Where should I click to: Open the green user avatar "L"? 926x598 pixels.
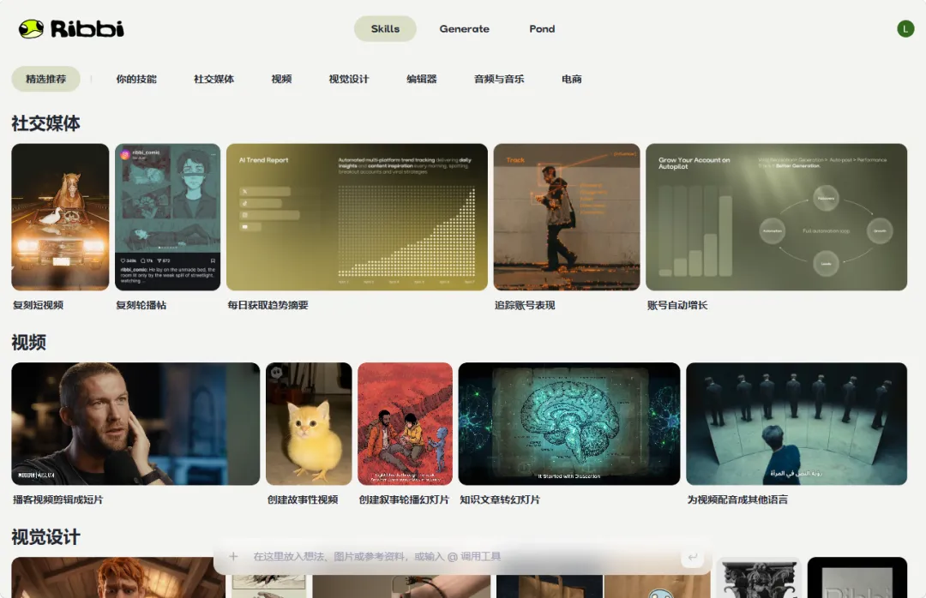[905, 29]
